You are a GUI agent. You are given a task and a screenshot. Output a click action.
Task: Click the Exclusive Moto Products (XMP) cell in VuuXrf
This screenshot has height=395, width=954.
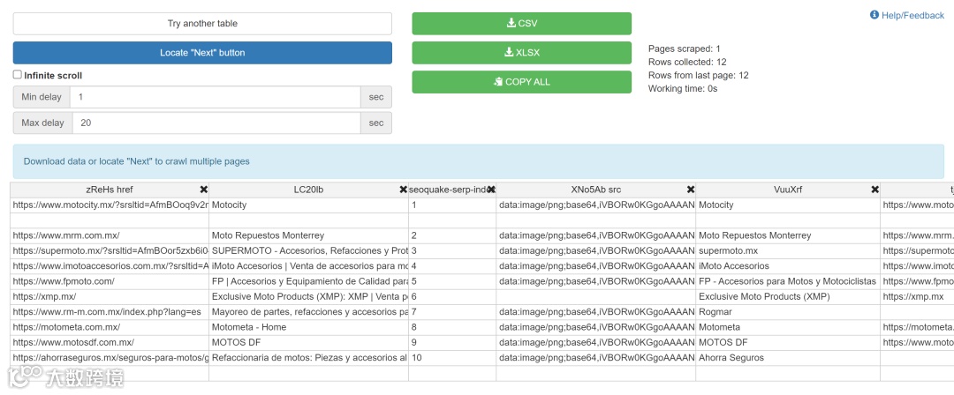point(788,296)
